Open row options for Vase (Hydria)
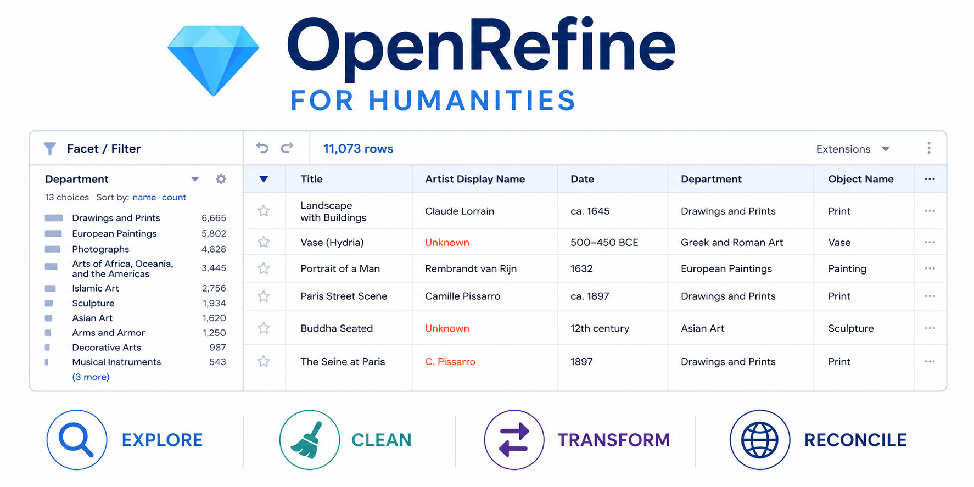Screen dimensions: 974x487 (930, 242)
